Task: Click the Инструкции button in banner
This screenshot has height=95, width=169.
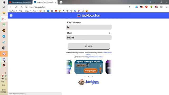Action: point(90,71)
